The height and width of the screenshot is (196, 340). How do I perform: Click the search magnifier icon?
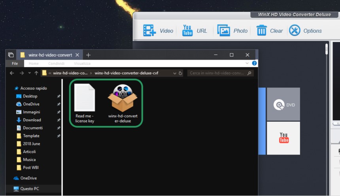pos(249,73)
